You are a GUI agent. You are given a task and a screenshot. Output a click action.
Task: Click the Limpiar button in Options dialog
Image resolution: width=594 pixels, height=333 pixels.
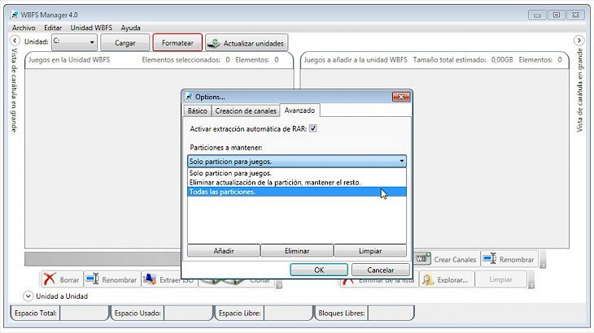pyautogui.click(x=370, y=251)
